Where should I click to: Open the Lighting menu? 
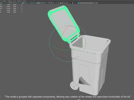pos(10,1)
